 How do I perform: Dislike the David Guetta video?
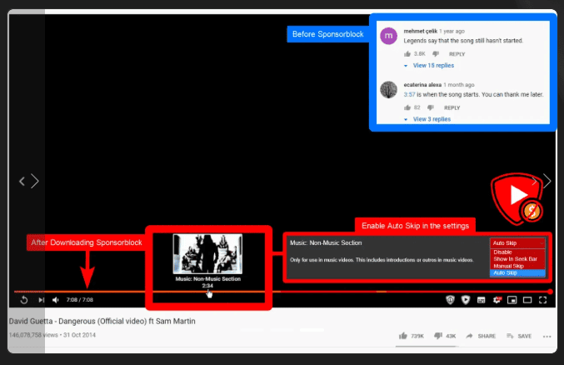tap(437, 336)
